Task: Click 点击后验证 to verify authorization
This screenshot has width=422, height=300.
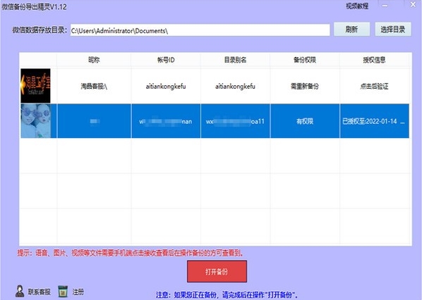Action: tap(374, 86)
